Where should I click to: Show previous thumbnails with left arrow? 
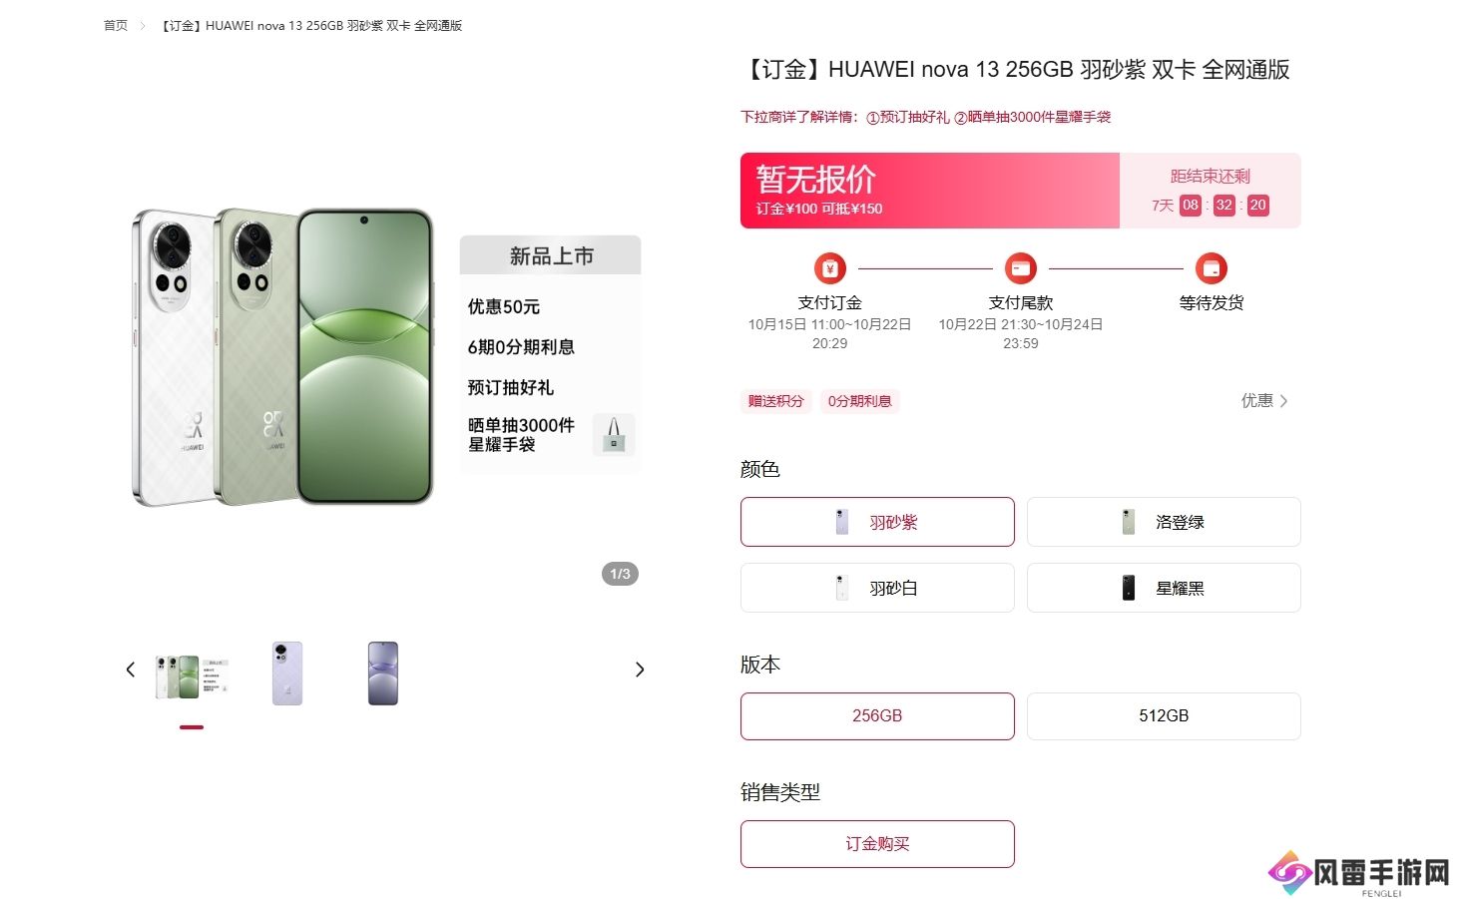point(130,670)
